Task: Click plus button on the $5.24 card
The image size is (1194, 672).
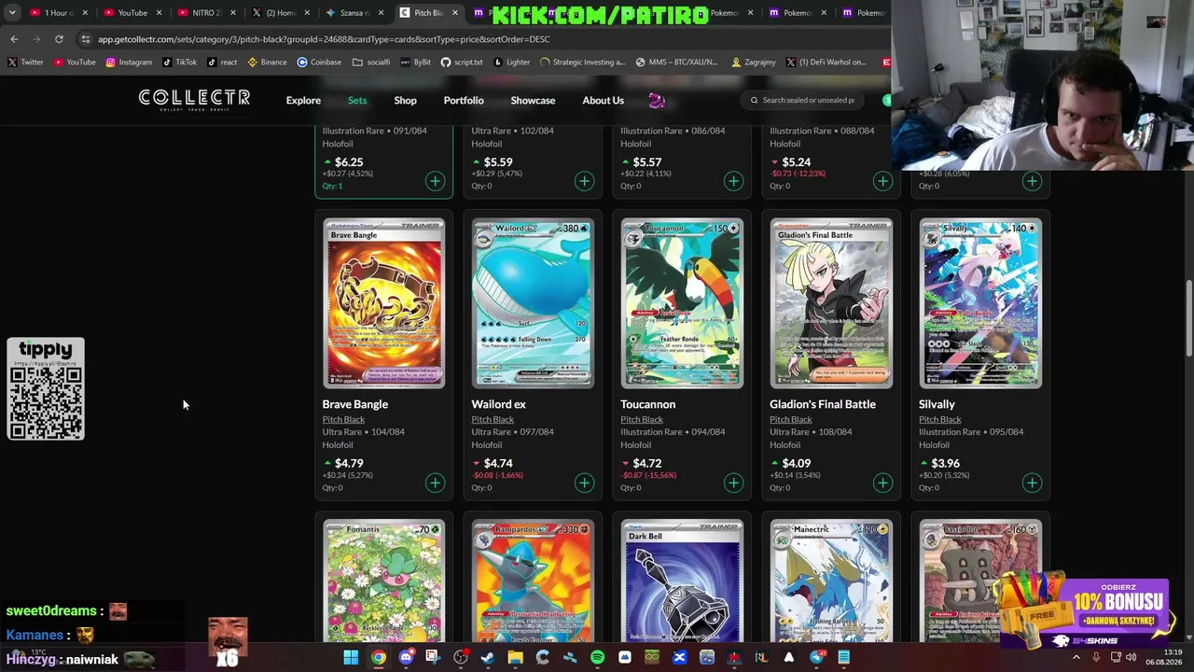Action: (x=882, y=181)
